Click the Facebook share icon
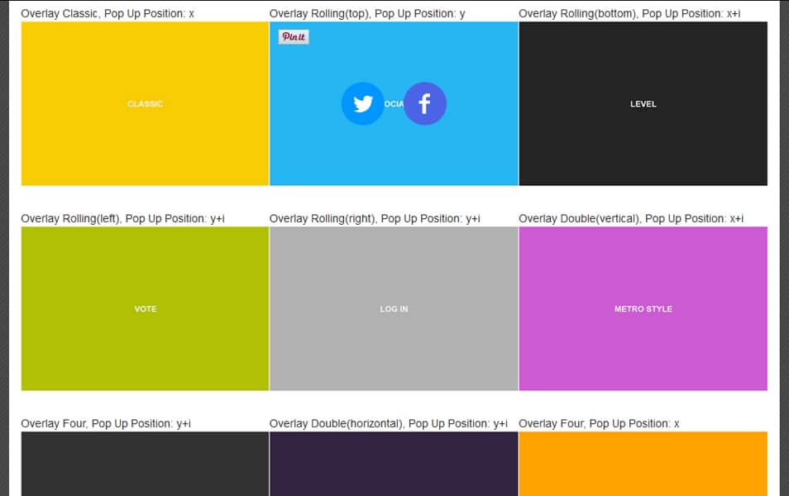Image resolution: width=789 pixels, height=496 pixels. (x=425, y=103)
